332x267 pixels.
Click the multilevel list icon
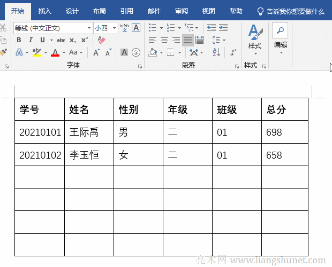(189, 28)
